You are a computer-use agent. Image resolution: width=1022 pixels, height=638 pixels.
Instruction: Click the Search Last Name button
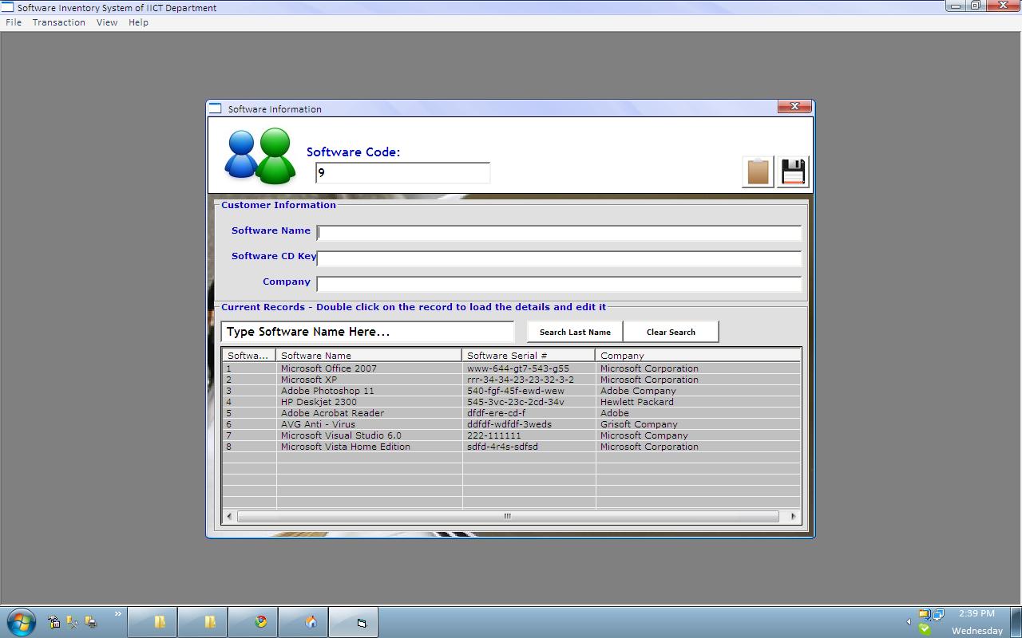coord(573,331)
